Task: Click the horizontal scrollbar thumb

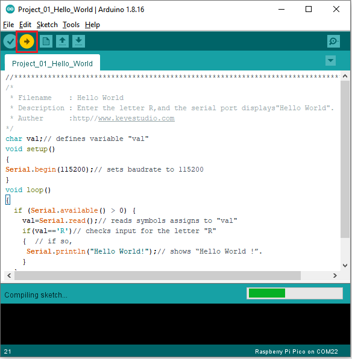Action: coord(157,275)
